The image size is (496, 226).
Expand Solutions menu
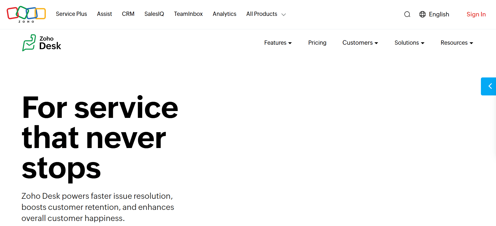[409, 43]
